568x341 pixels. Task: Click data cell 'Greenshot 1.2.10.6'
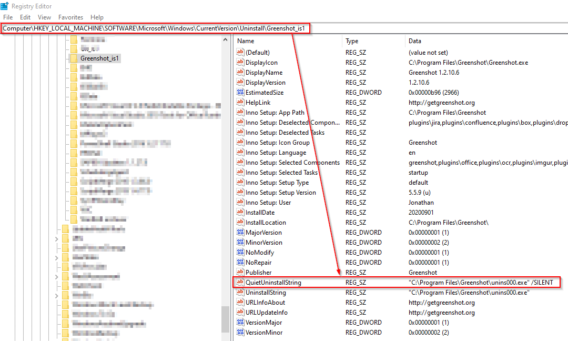pyautogui.click(x=434, y=73)
